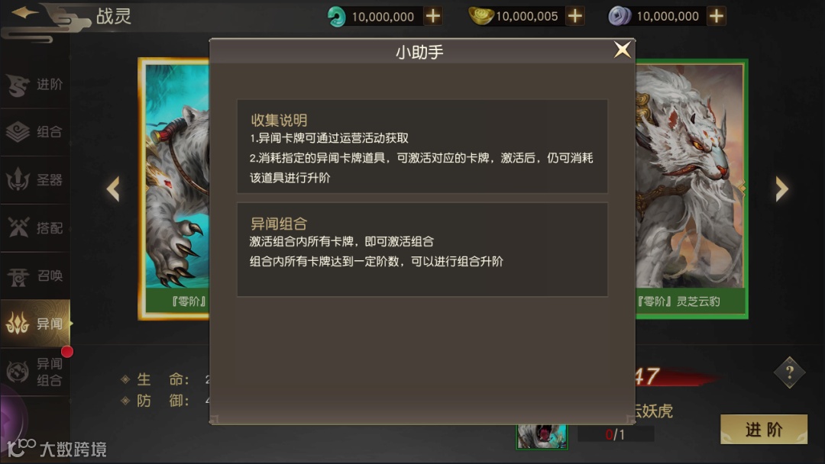
Task: Close the 小助手 helper dialog
Action: 623,50
